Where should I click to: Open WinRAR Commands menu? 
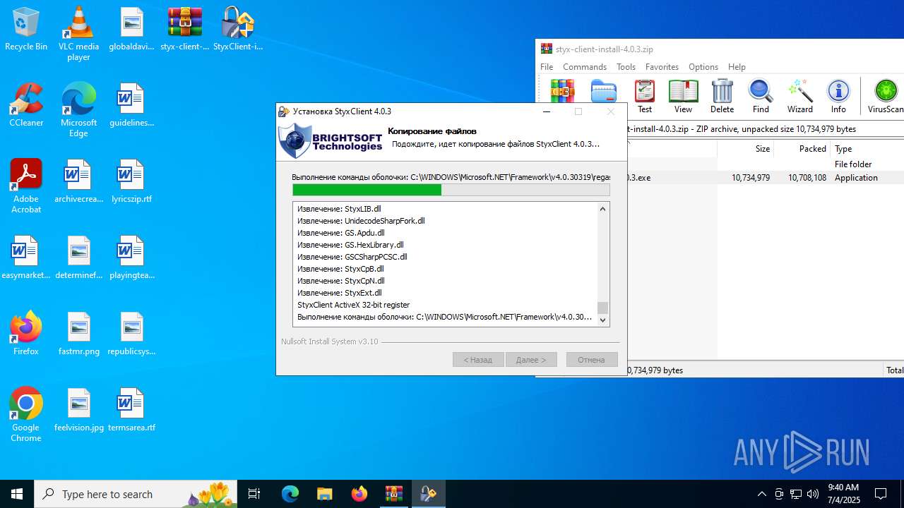pyautogui.click(x=585, y=67)
